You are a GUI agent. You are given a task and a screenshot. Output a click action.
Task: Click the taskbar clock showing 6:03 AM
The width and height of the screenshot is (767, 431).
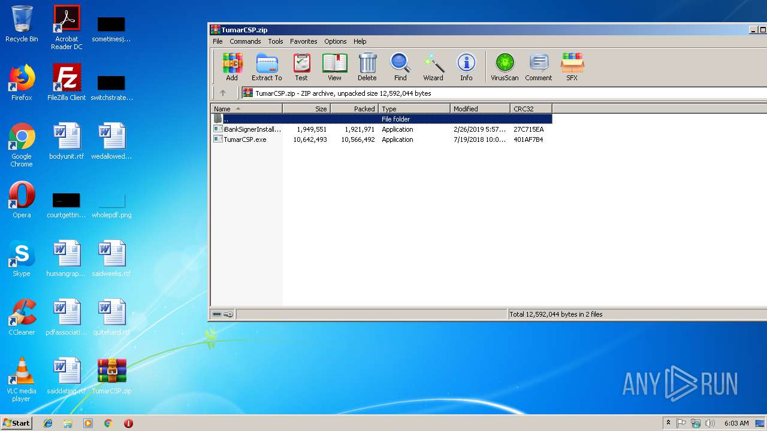tap(736, 423)
